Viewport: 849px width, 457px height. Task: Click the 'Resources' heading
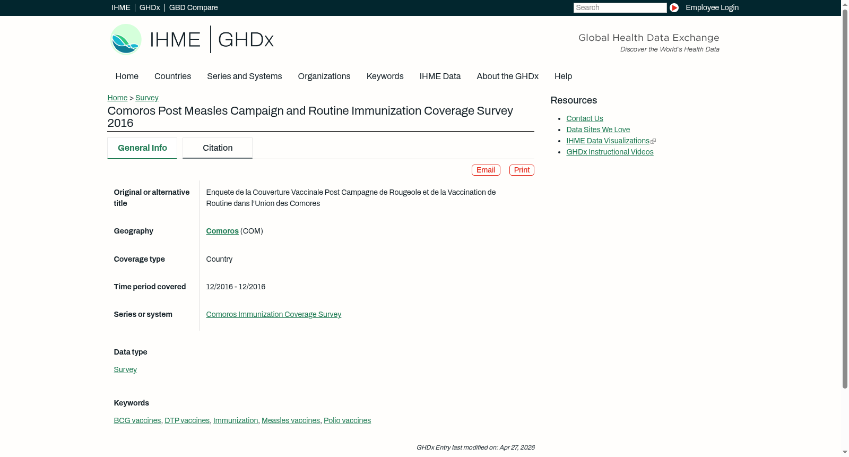(574, 100)
